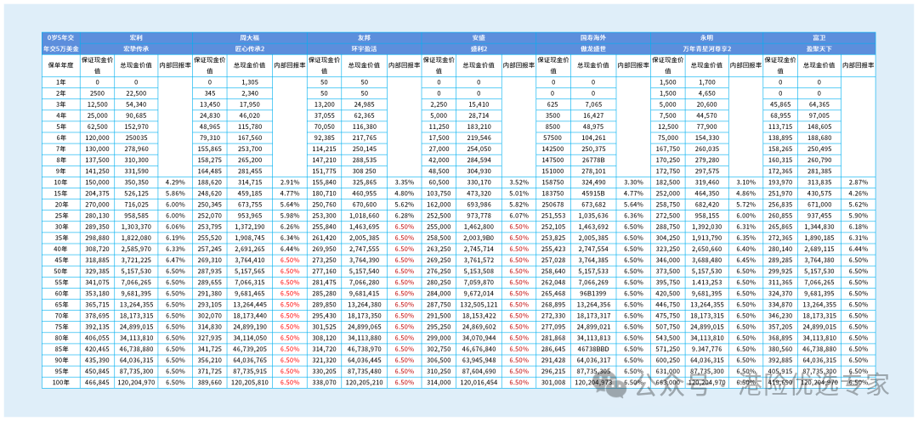Click the '15,410' value under 安盛
918x421 pixels.
(479, 104)
